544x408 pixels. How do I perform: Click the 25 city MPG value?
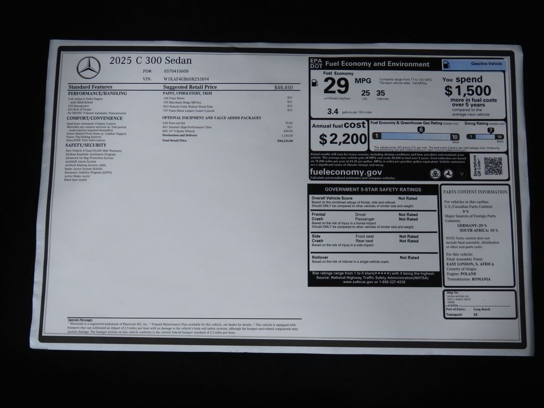click(x=365, y=93)
